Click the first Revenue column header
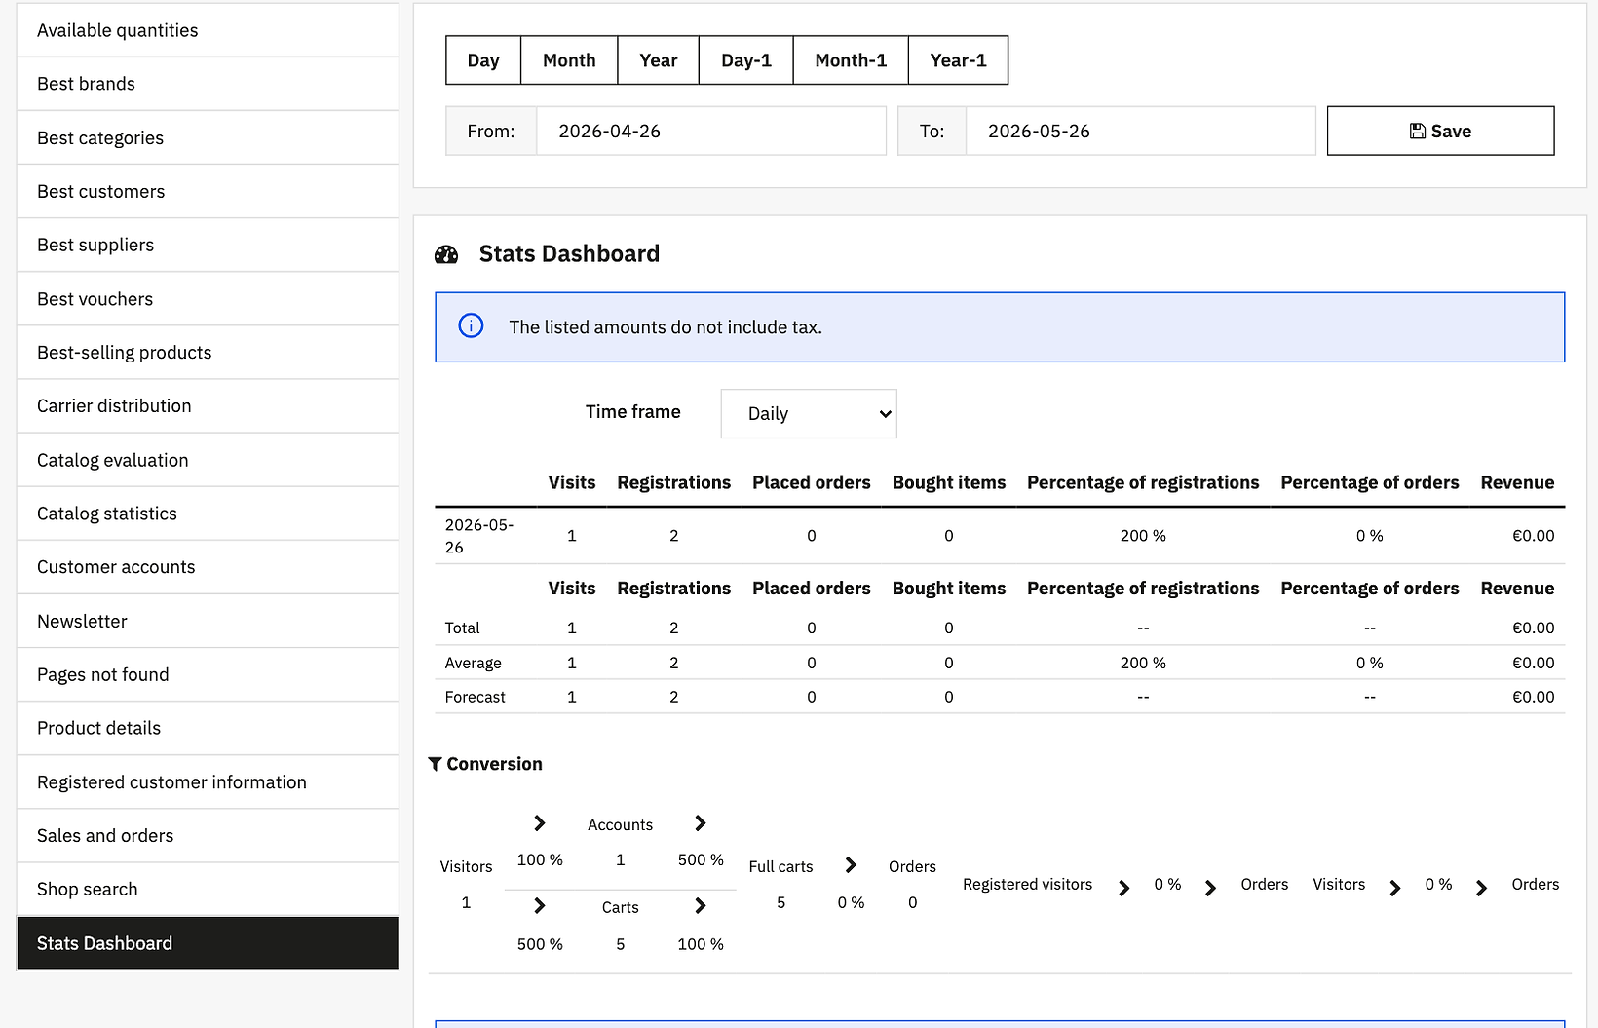This screenshot has height=1028, width=1598. [1517, 482]
